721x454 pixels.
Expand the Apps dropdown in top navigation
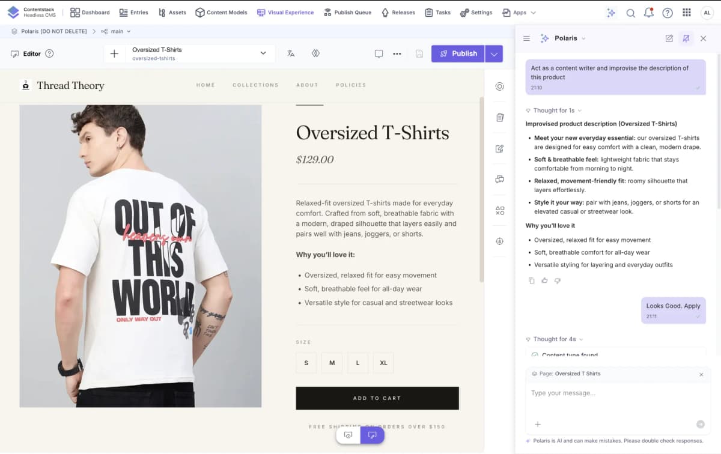coord(519,13)
